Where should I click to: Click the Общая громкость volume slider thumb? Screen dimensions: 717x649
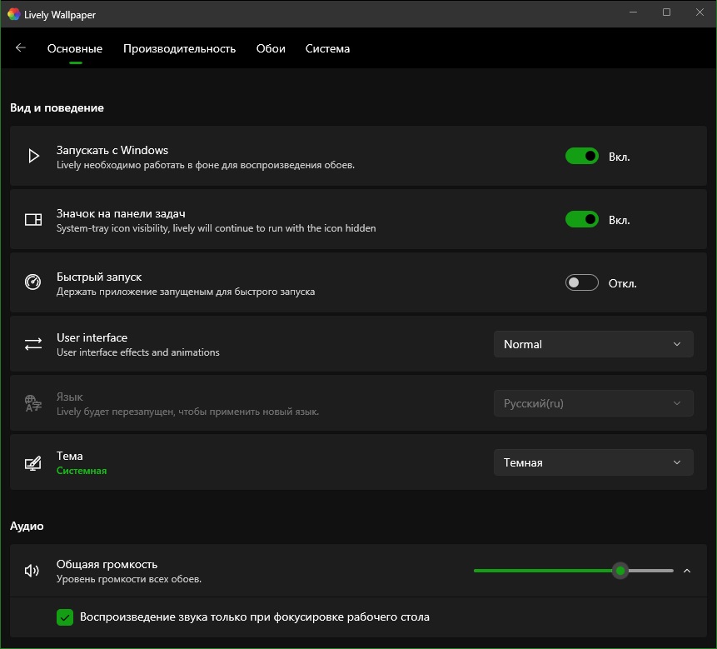620,571
